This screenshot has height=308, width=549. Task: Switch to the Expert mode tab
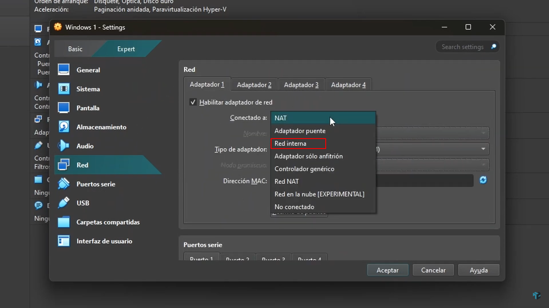pyautogui.click(x=126, y=49)
